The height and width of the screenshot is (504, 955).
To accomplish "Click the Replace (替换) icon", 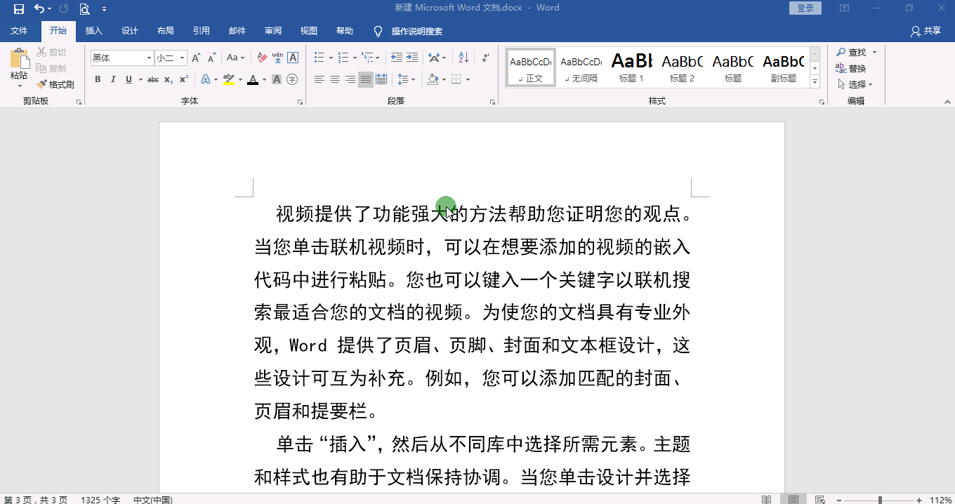I will point(851,68).
